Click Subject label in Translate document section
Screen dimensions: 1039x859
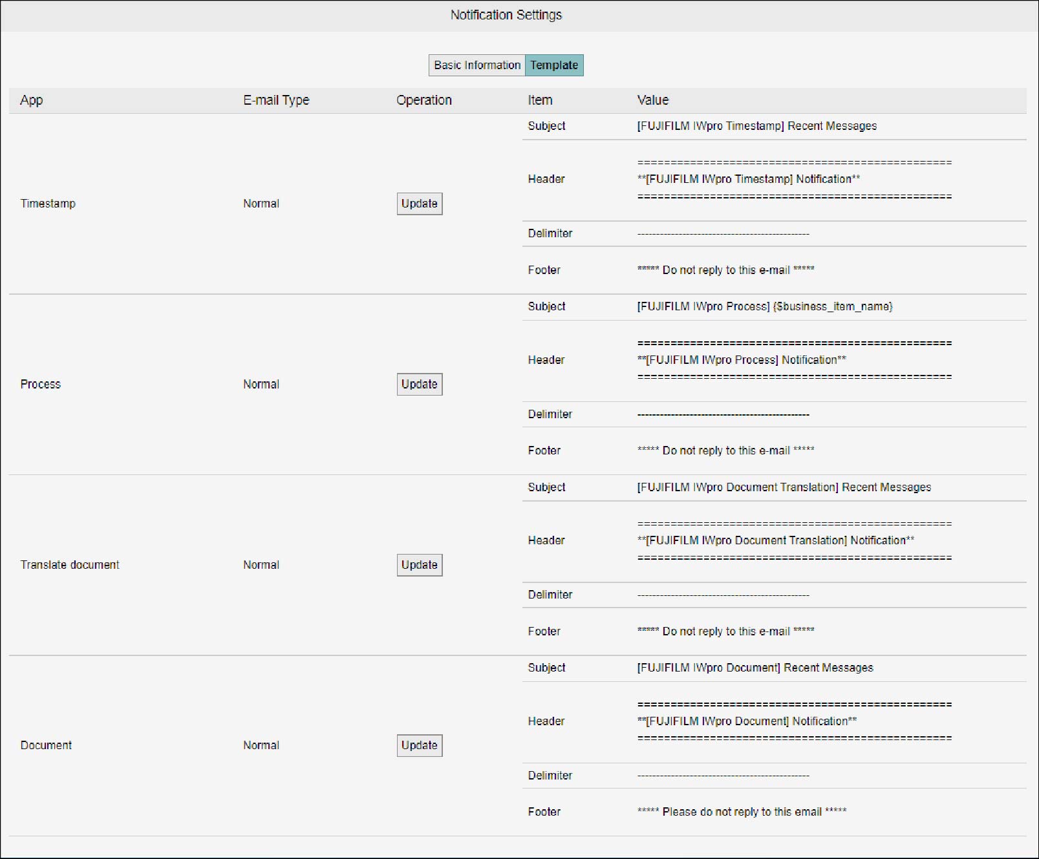coord(546,487)
